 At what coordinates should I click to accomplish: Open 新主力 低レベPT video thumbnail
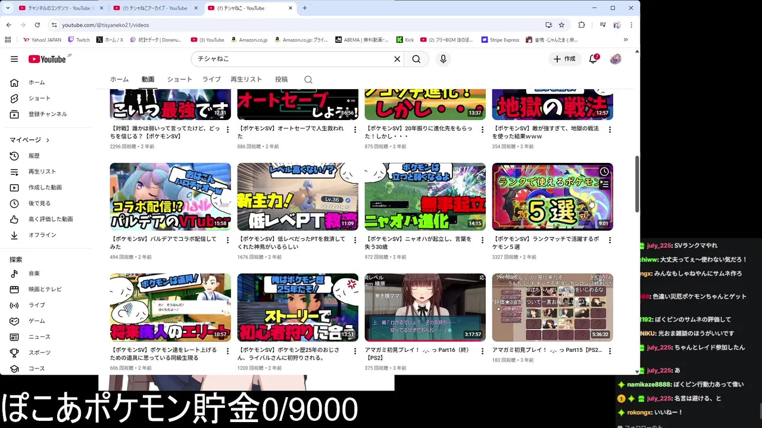click(x=298, y=197)
